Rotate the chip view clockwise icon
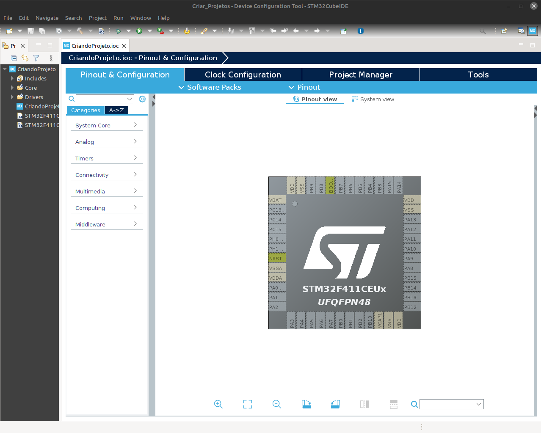 (306, 404)
